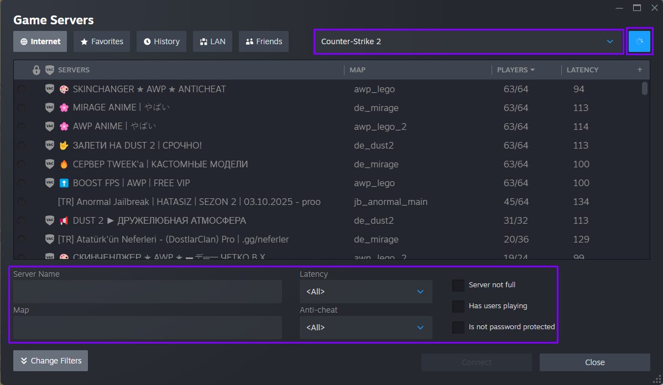This screenshot has height=385, width=663.
Task: Check the Has users playing option
Action: pyautogui.click(x=458, y=306)
